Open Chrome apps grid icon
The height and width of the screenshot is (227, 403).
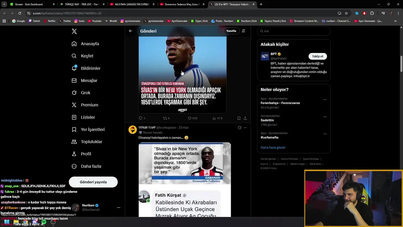pos(4,21)
